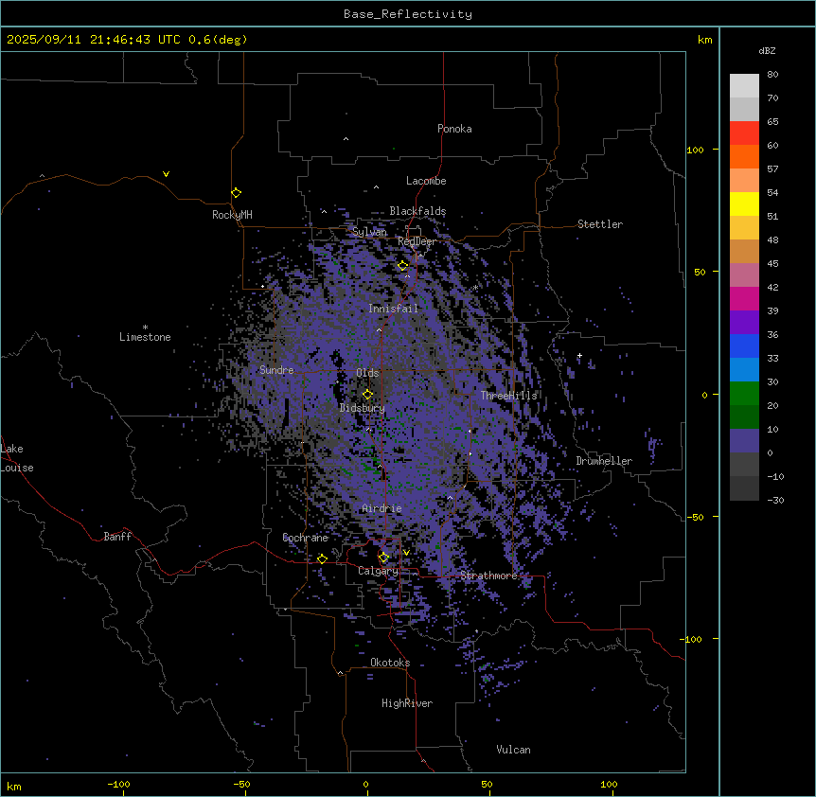Screen dimensions: 816x797
Task: Click the Limestone label
Action: coord(145,337)
